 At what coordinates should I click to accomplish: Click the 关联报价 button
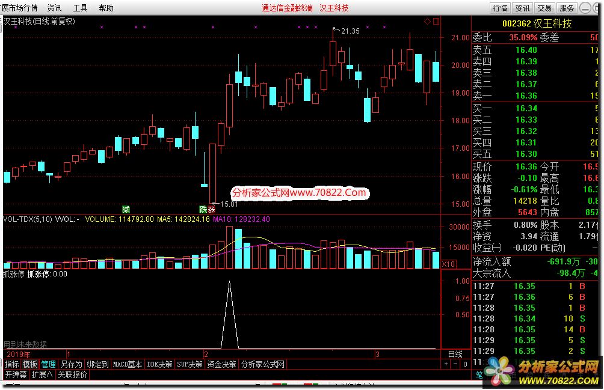pyautogui.click(x=72, y=374)
